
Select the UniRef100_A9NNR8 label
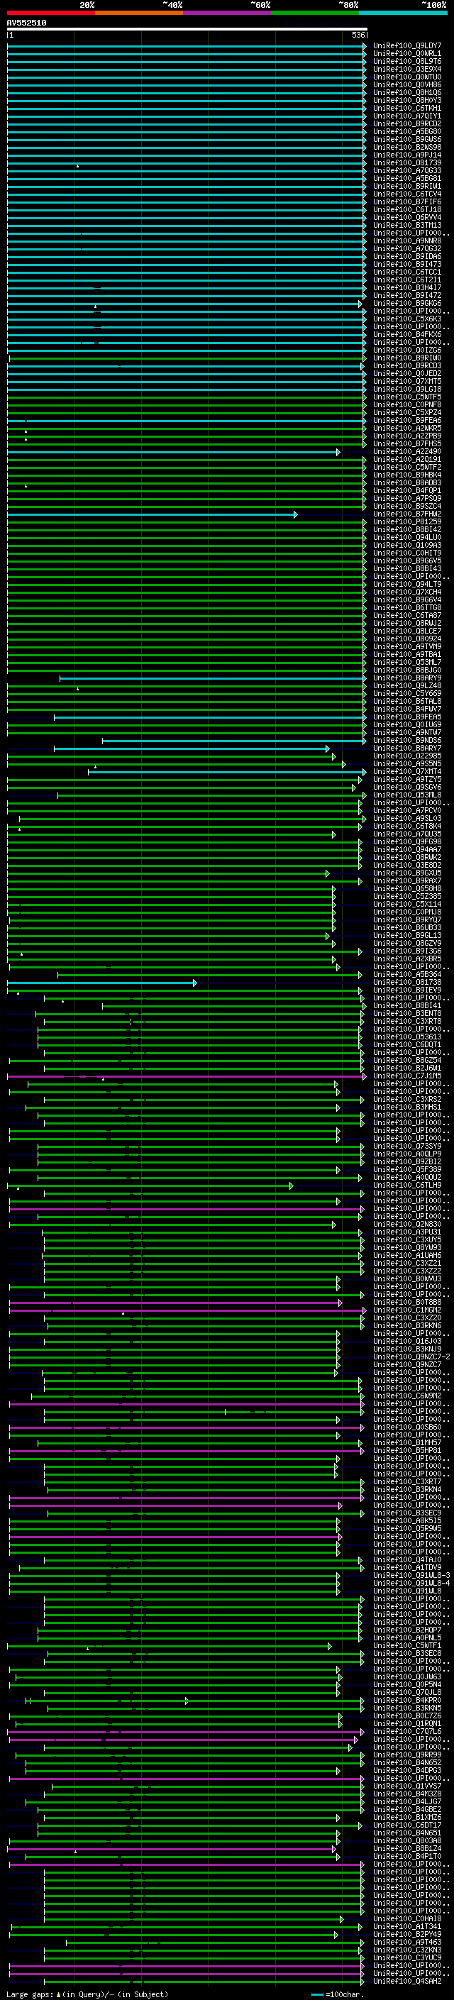click(407, 241)
